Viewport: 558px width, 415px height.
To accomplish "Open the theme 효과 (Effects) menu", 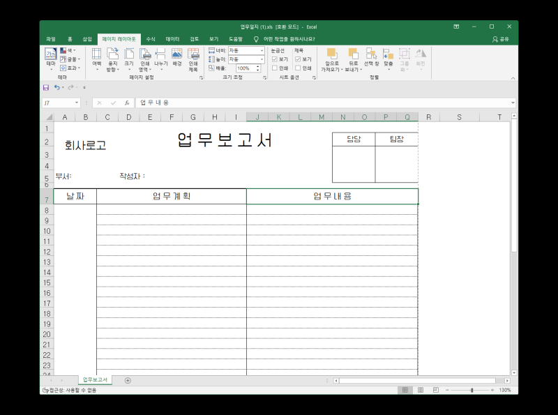I will pos(69,68).
